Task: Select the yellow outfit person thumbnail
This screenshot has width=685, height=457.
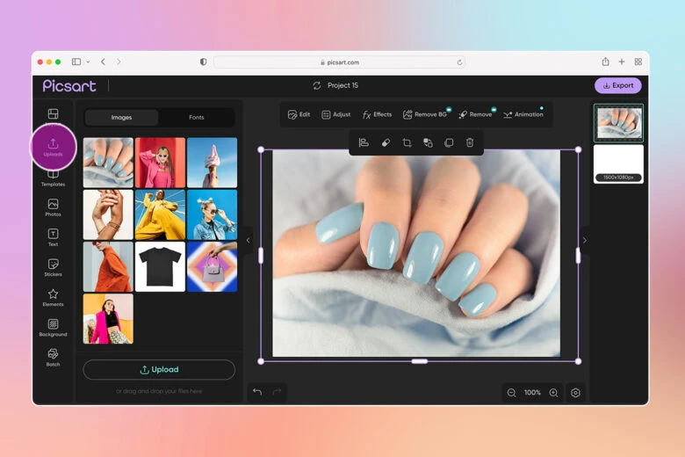Action: [161, 214]
